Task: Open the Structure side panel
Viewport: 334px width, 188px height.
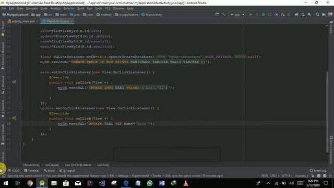Action: tap(3, 85)
